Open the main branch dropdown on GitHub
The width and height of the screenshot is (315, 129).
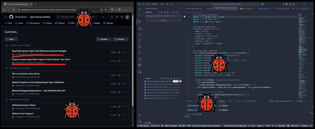[11, 39]
